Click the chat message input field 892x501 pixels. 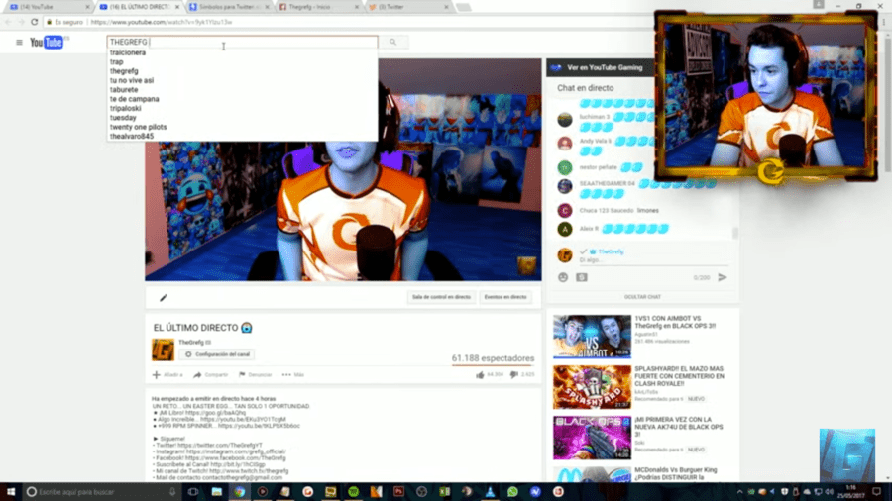(653, 260)
